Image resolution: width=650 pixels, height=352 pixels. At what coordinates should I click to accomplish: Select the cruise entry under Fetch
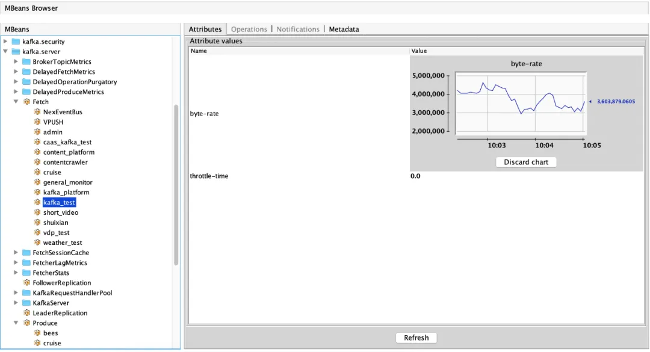point(52,173)
